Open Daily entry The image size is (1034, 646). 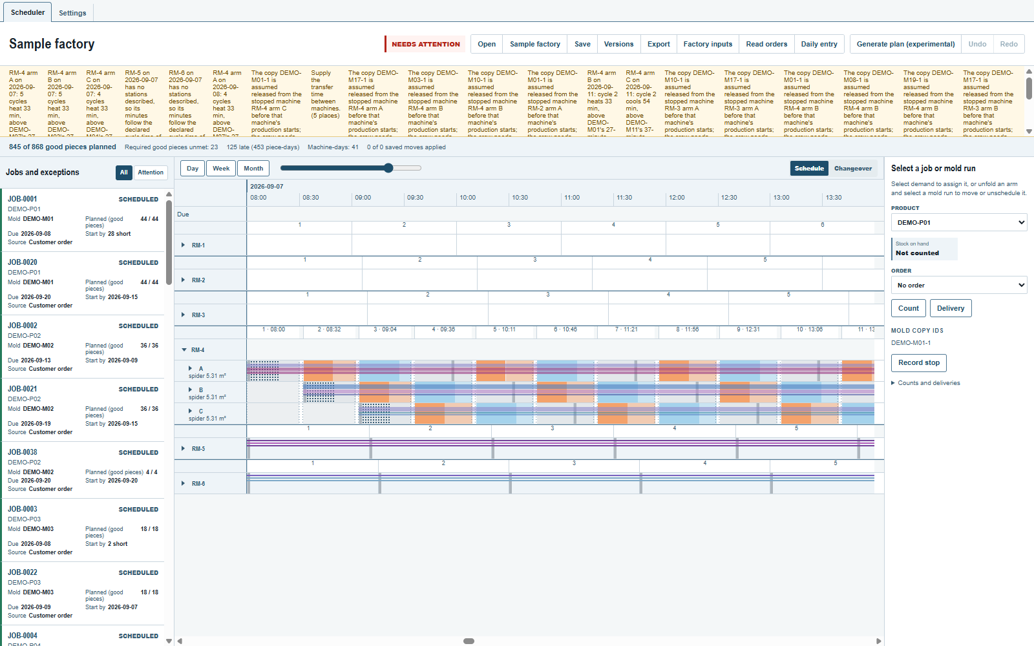click(x=819, y=44)
